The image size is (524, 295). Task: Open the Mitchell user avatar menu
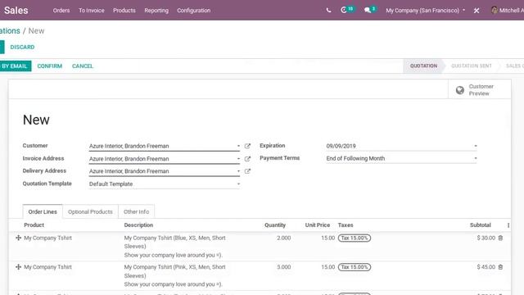(x=507, y=11)
